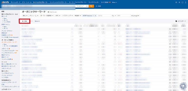188x91 pixels.
Task: Open リンク先のドメイン in the sidebar
Action: pyautogui.click(x=8, y=73)
